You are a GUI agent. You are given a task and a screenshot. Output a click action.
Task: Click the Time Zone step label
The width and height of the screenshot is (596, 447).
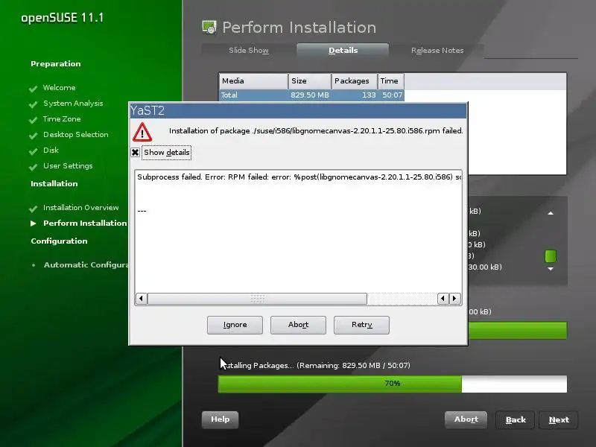click(62, 119)
